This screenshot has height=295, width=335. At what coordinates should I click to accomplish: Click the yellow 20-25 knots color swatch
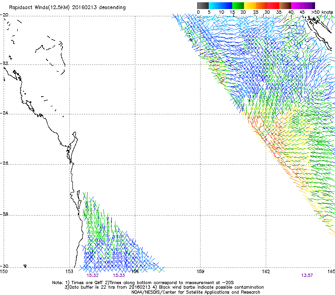(250, 5)
